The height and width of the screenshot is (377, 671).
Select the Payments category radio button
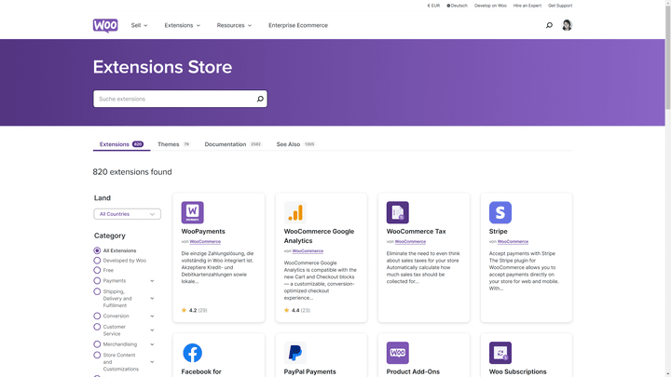[x=97, y=281]
